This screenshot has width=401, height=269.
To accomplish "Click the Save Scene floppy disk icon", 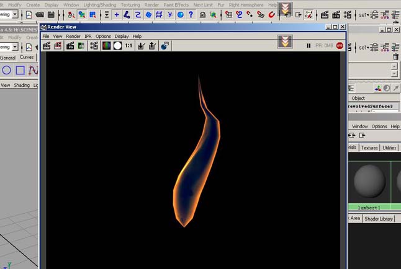I will click(51, 15).
